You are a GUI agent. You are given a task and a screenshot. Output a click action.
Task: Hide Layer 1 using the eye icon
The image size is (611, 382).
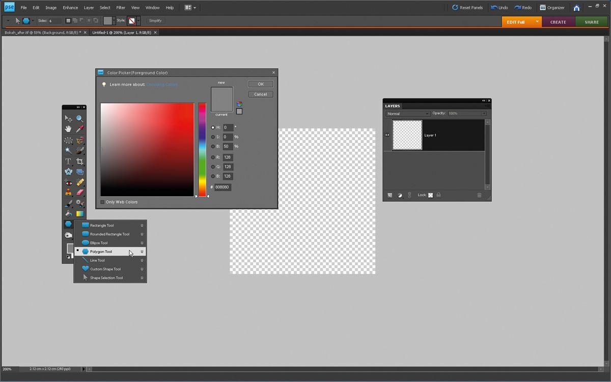[387, 135]
